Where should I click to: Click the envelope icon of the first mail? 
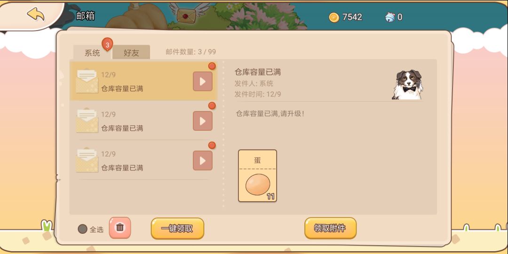point(87,81)
